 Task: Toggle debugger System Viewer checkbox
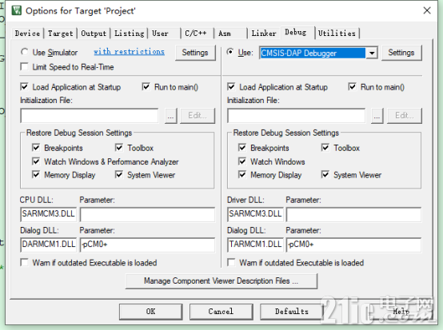coord(325,175)
